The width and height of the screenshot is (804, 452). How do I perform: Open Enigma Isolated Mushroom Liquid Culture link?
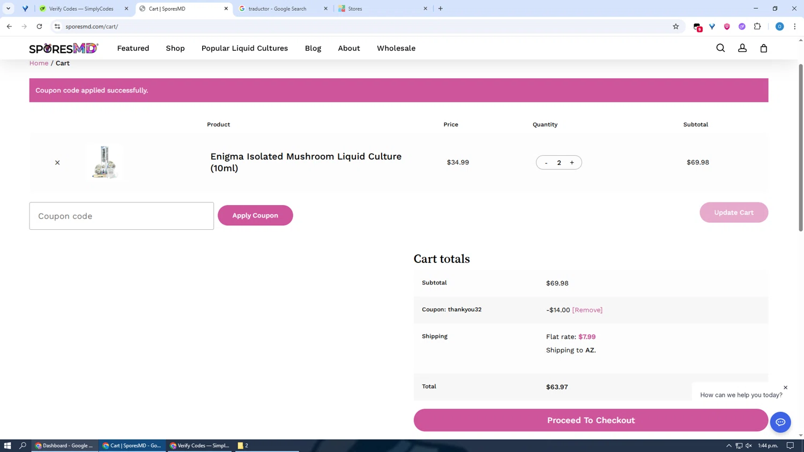click(x=306, y=162)
